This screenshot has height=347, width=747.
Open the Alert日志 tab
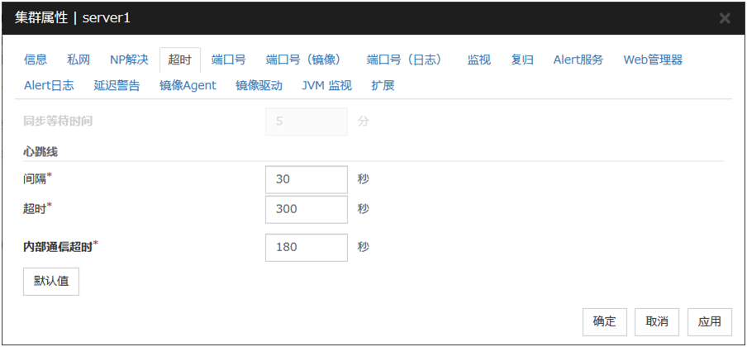tap(49, 85)
